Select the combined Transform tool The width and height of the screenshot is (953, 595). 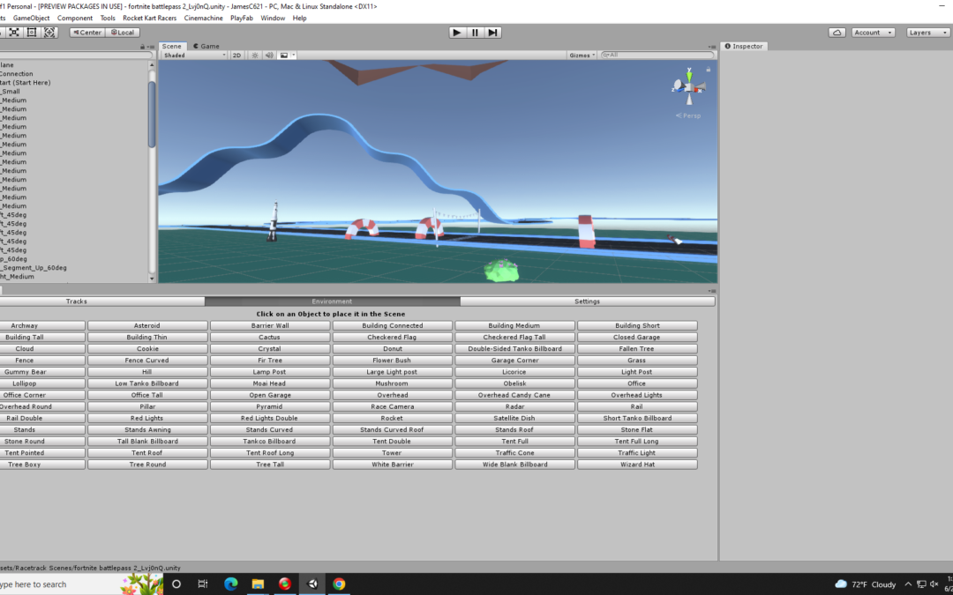pos(49,33)
